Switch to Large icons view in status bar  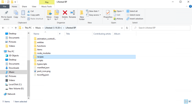(190, 102)
